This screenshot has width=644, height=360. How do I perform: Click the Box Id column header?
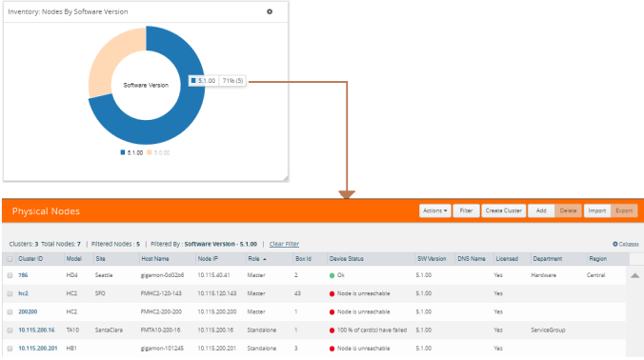(x=303, y=259)
